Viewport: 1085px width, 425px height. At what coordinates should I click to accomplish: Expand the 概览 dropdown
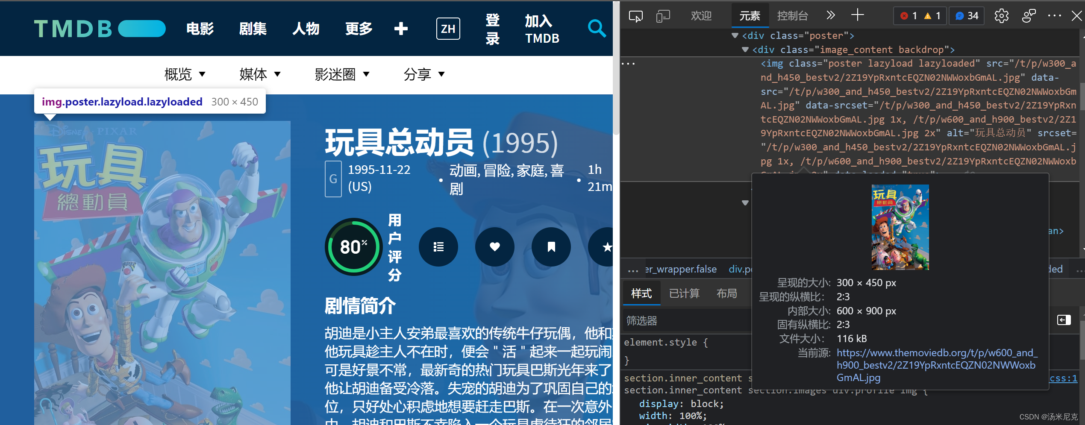(185, 74)
